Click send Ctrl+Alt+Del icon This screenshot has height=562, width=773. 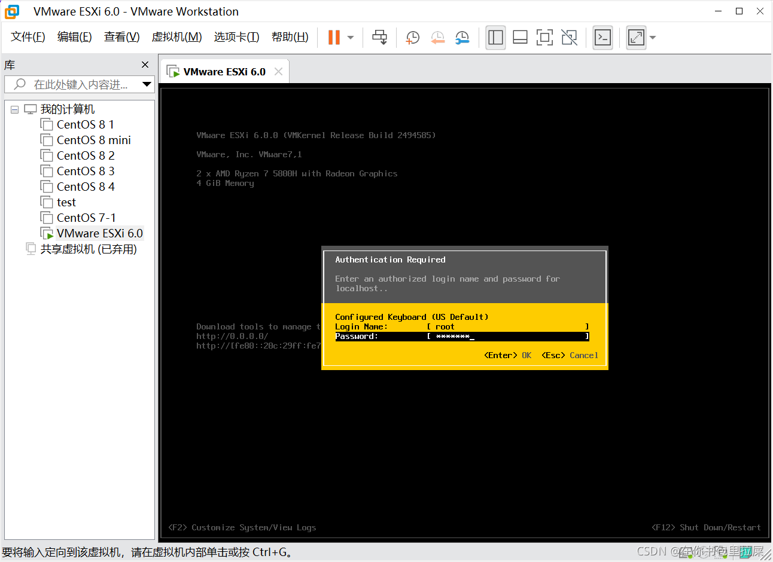click(380, 37)
